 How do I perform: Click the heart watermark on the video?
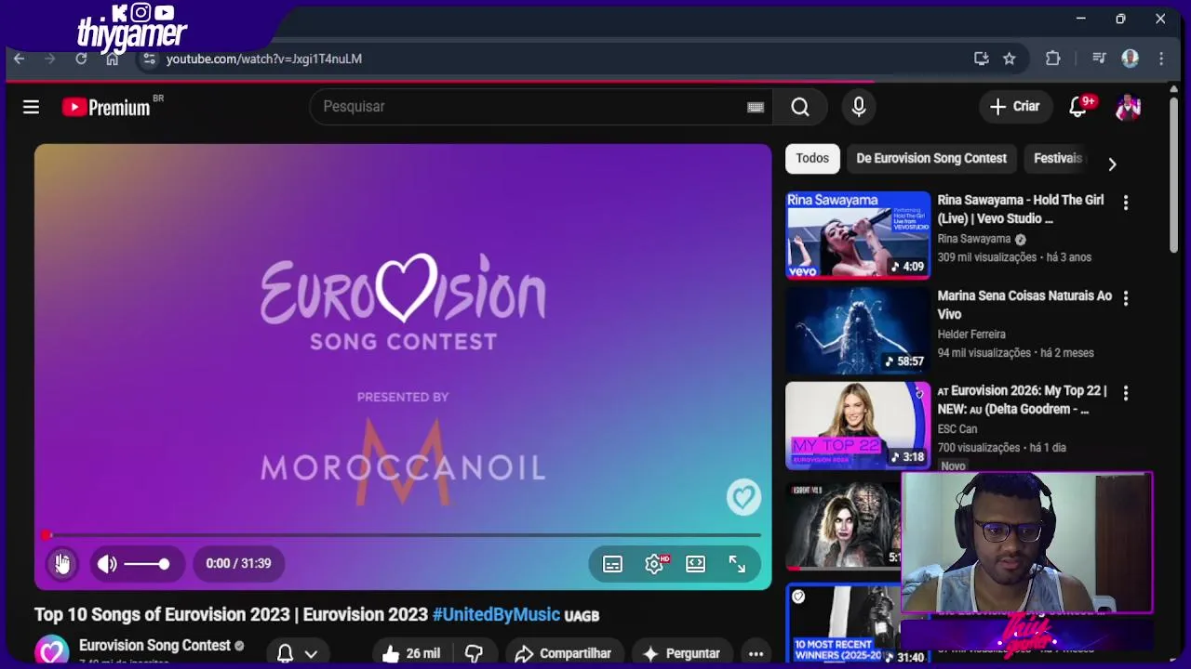743,497
